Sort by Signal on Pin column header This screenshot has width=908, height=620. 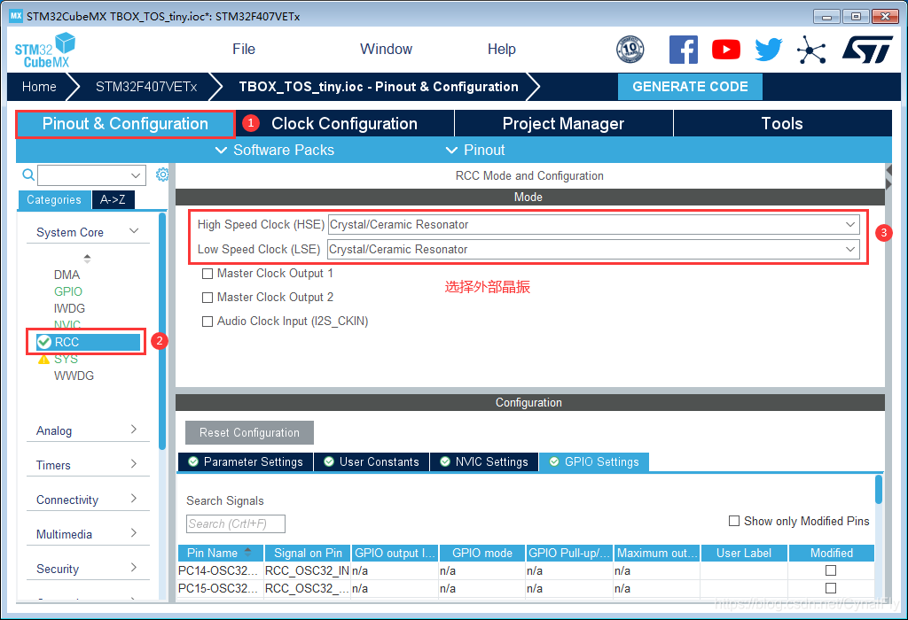point(308,553)
